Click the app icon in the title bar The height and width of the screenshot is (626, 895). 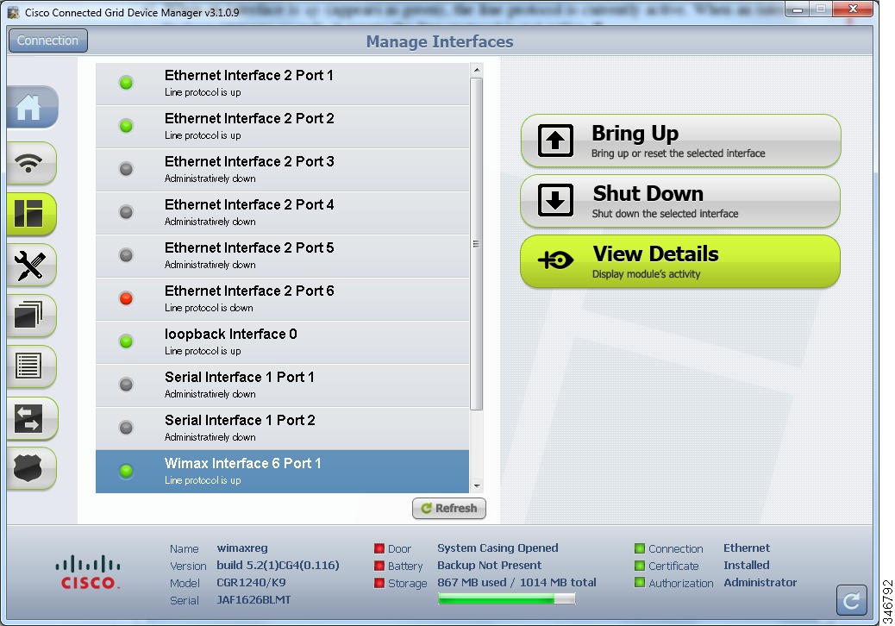click(x=13, y=13)
